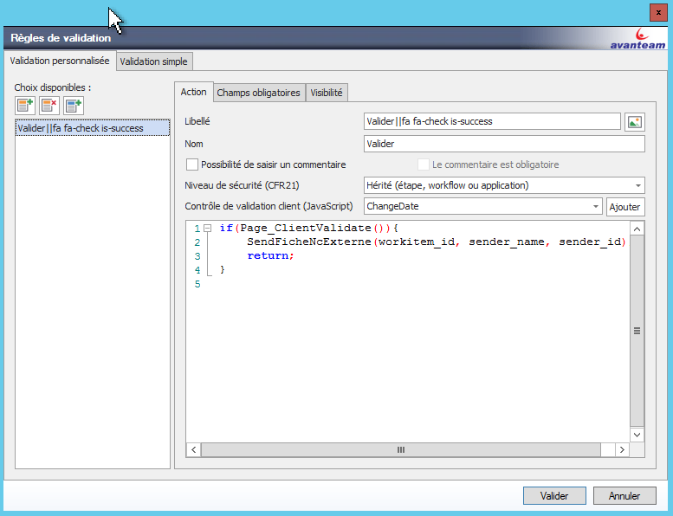Expand the ChangeDate JavaScript control dropdown
This screenshot has width=673, height=516.
pos(596,206)
